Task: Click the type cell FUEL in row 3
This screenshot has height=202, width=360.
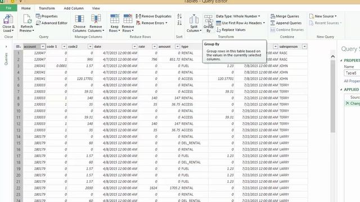Action: click(x=195, y=66)
